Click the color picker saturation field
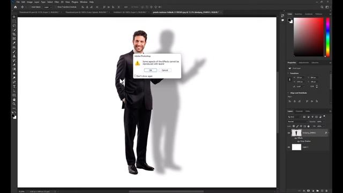This screenshot has height=193, width=343. point(309,37)
